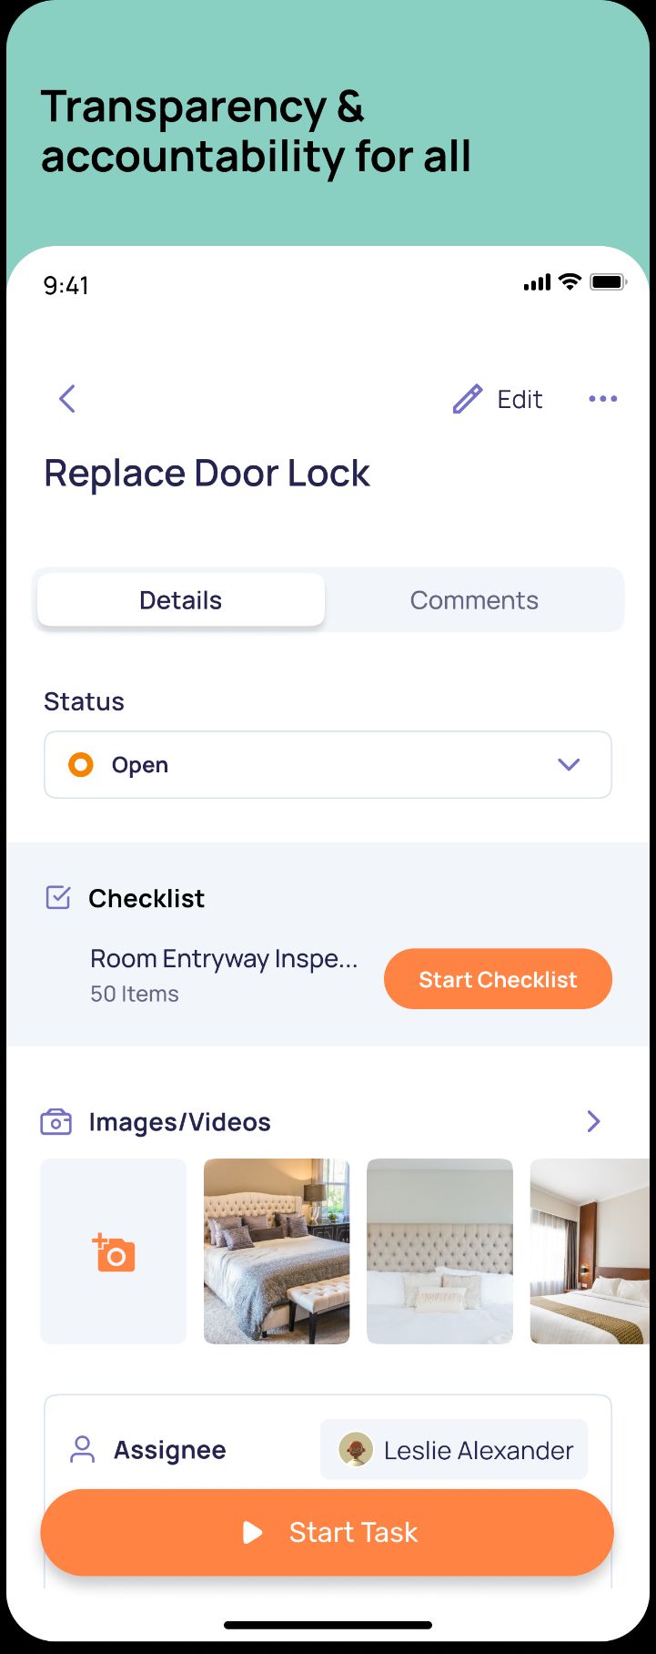Screen dimensions: 656x1654
Task: Open the white headboard photo thumbnail
Action: [x=439, y=1251]
